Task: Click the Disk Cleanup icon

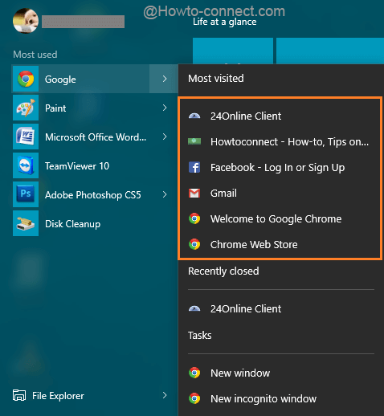Action: tap(26, 223)
